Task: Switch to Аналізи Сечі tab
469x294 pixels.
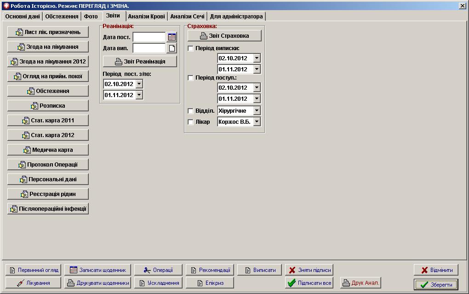Action: point(188,17)
